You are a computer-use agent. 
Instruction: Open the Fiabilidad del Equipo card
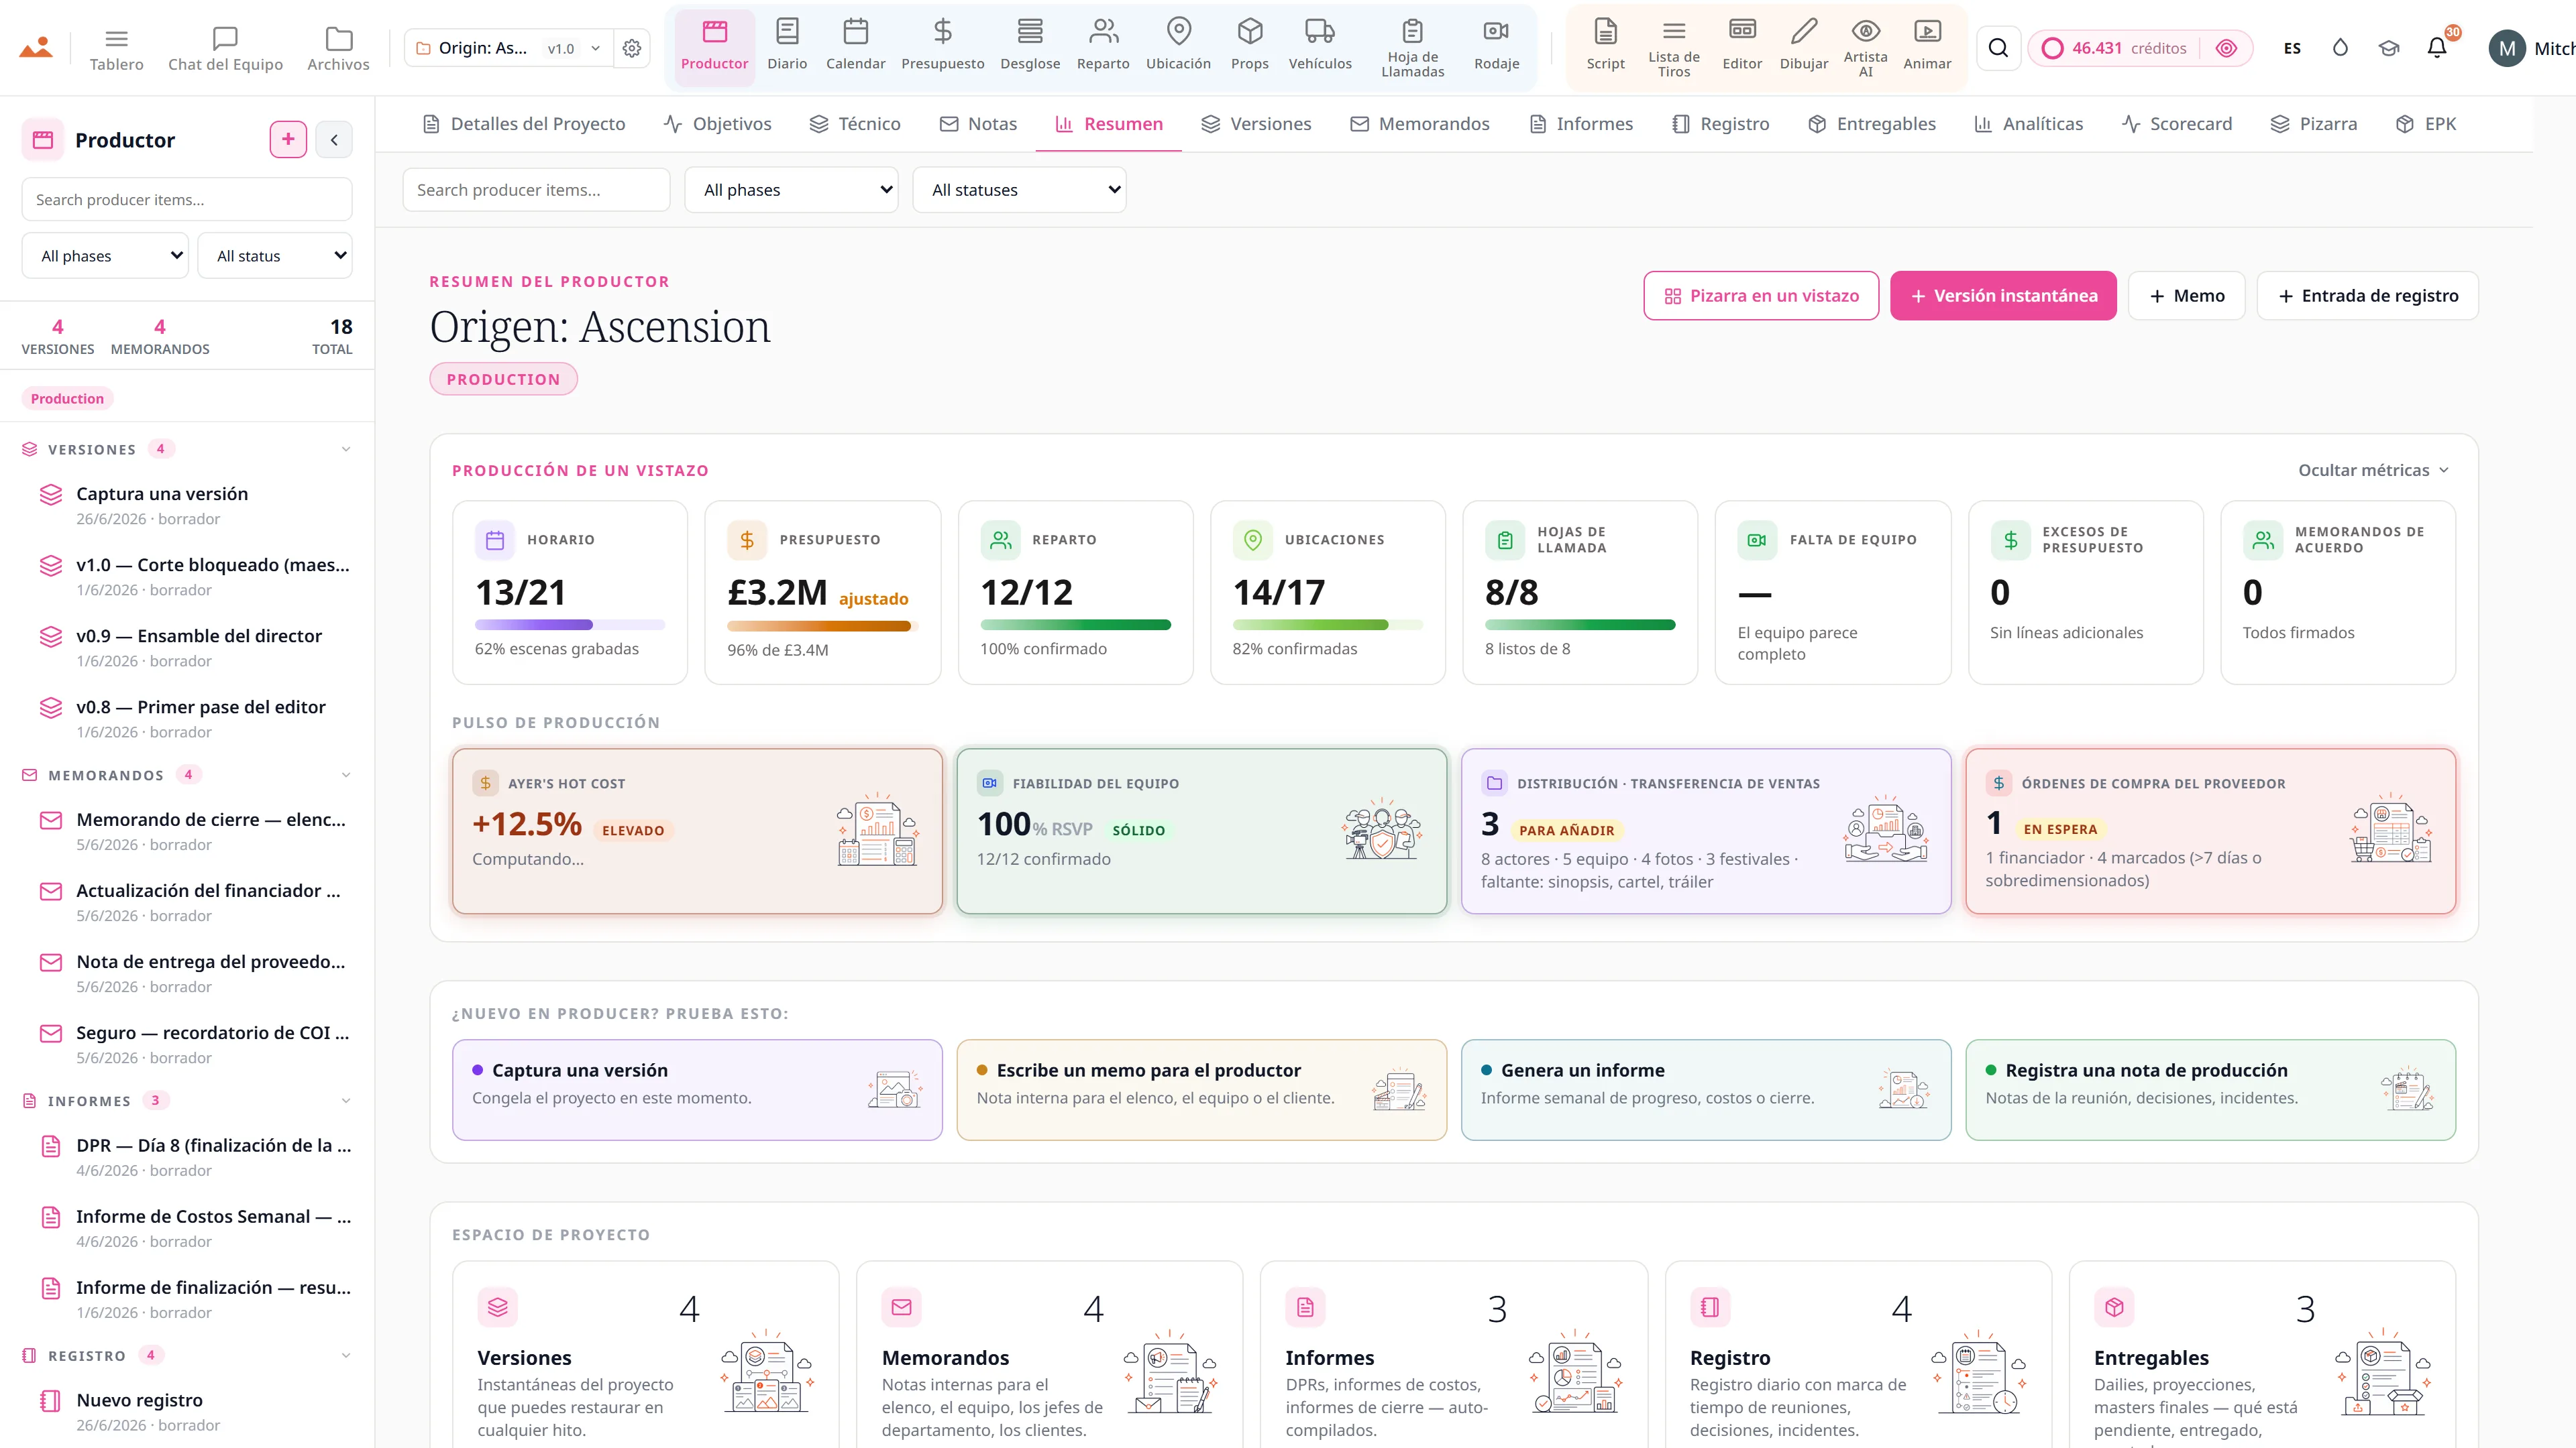click(1201, 831)
